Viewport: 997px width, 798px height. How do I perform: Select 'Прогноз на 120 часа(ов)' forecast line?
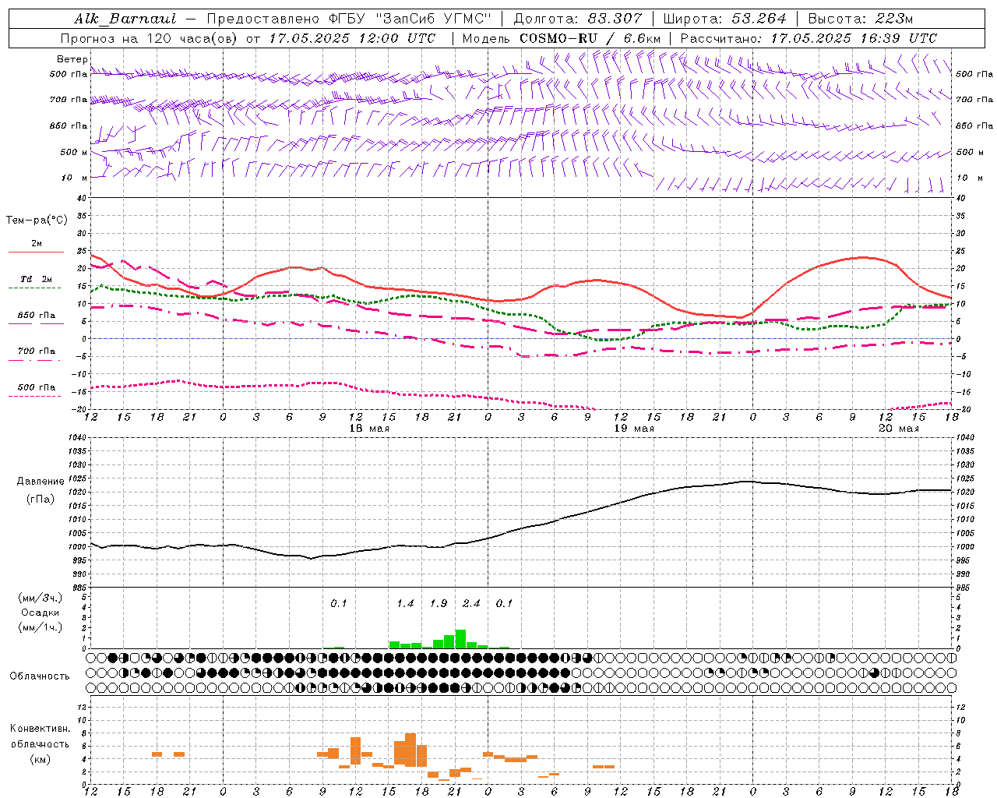coord(149,38)
